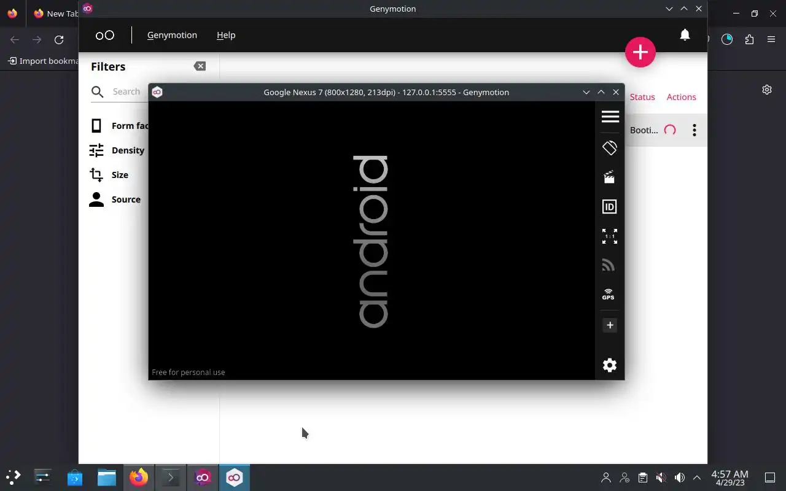
Task: Open Genymotion notifications bell
Action: [x=685, y=35]
